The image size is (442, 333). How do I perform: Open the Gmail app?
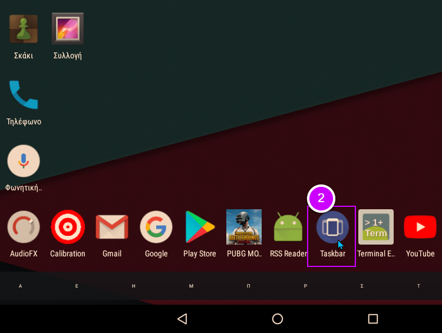click(112, 227)
